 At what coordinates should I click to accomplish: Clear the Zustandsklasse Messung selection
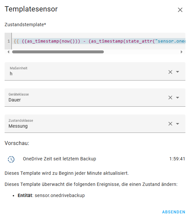coord(170,124)
